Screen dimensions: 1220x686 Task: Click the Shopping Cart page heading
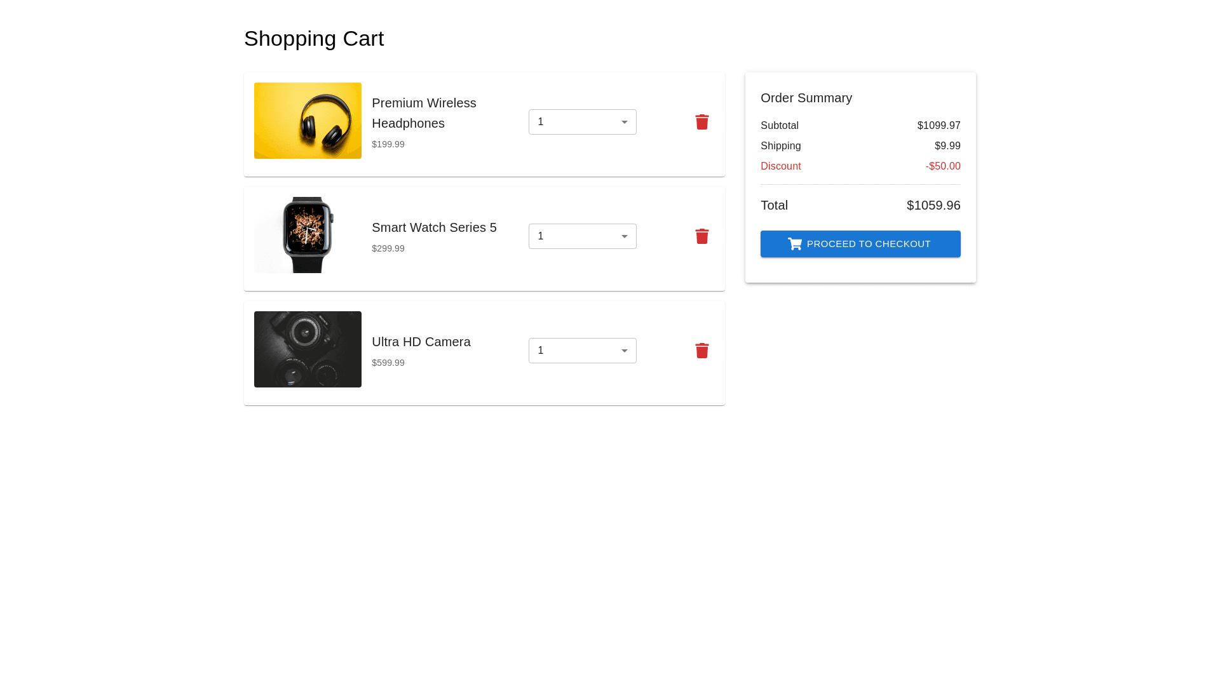coord(314,39)
